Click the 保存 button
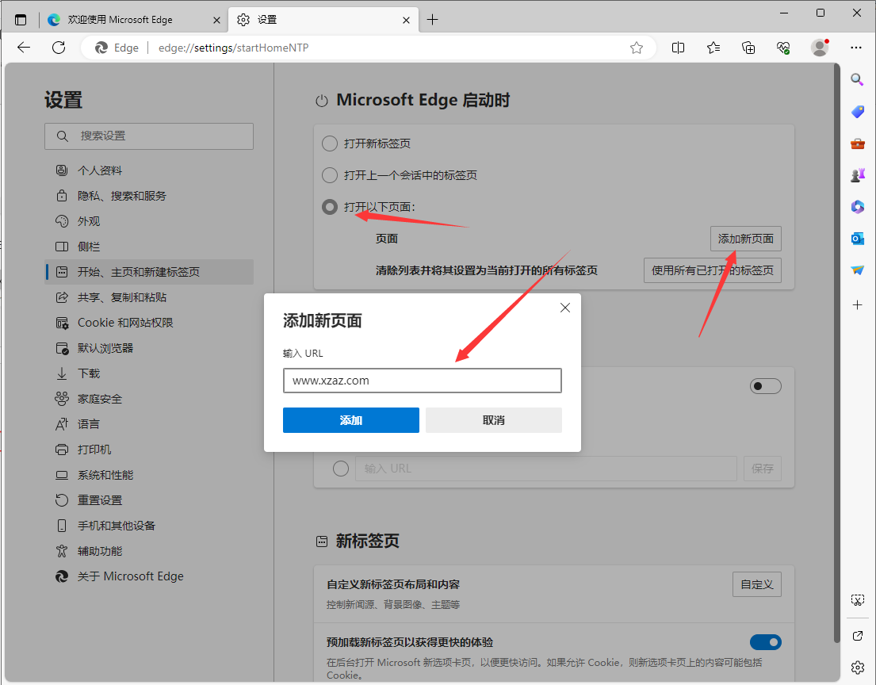Viewport: 876px width, 685px height. (x=763, y=469)
